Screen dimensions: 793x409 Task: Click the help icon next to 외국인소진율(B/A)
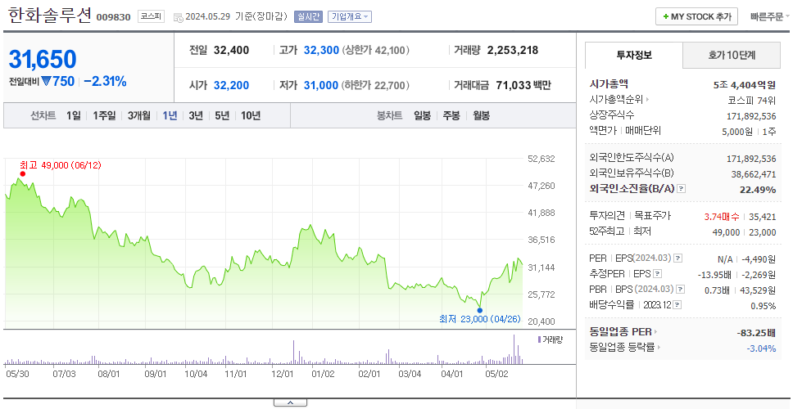click(x=682, y=189)
